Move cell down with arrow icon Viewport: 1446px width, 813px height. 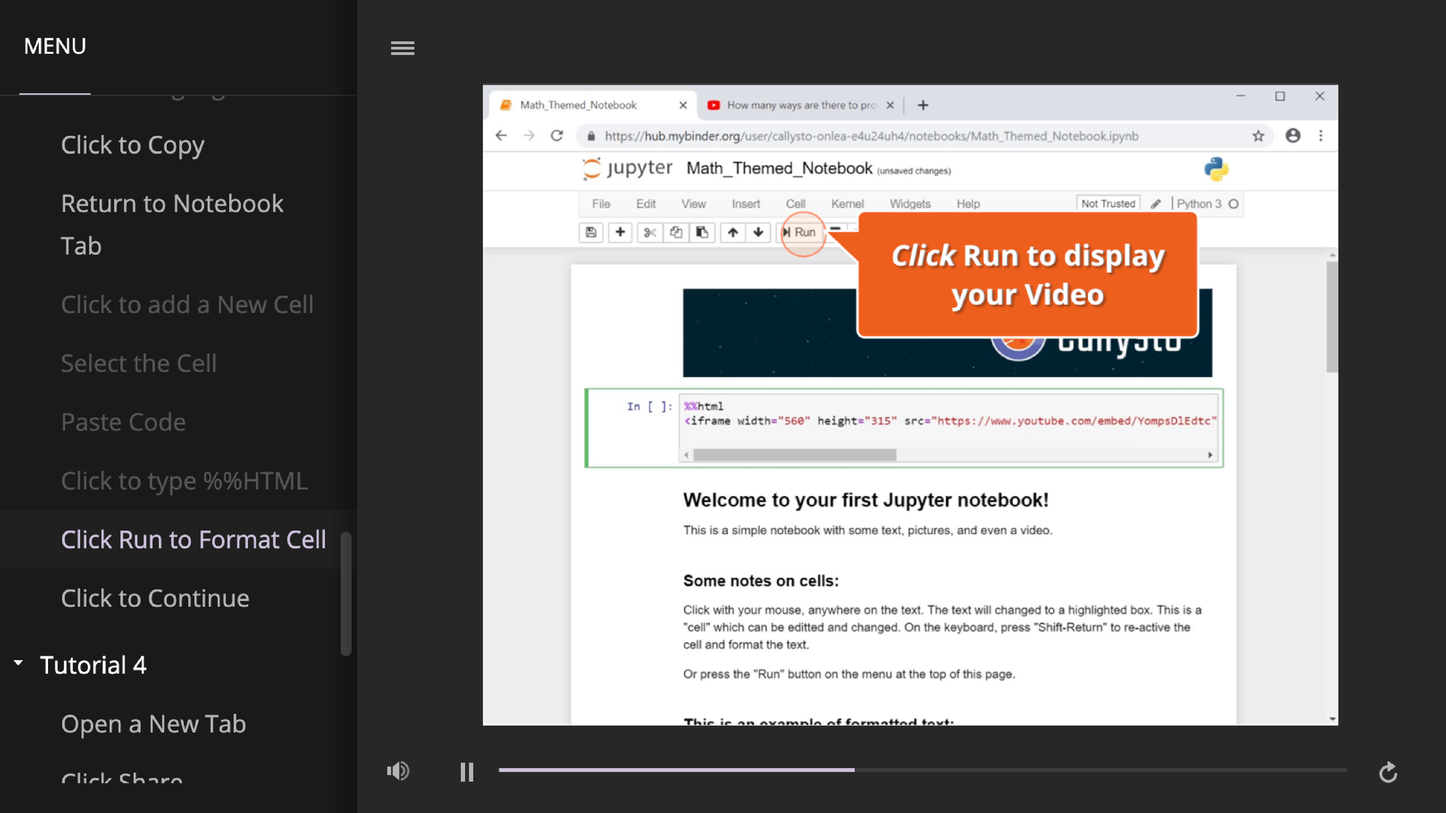pos(758,232)
